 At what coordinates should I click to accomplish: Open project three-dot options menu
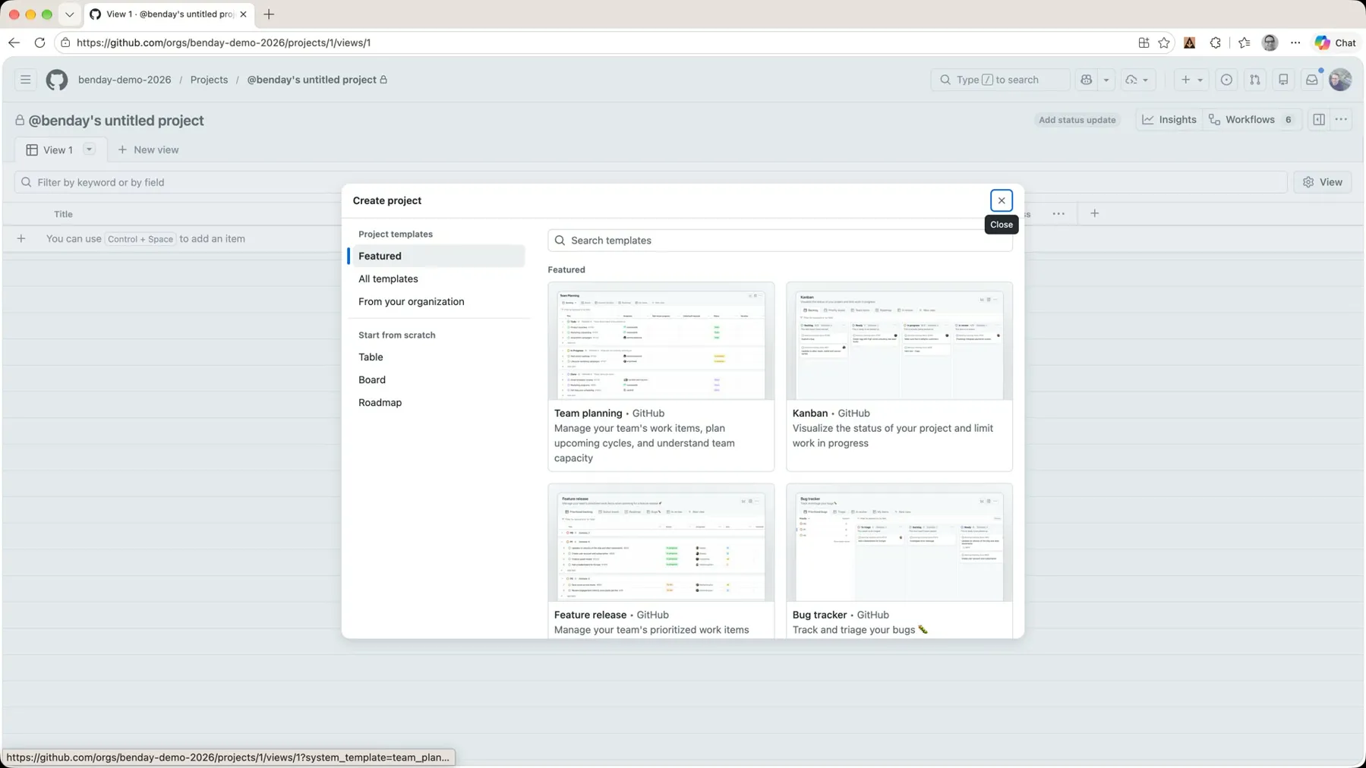click(x=1342, y=120)
